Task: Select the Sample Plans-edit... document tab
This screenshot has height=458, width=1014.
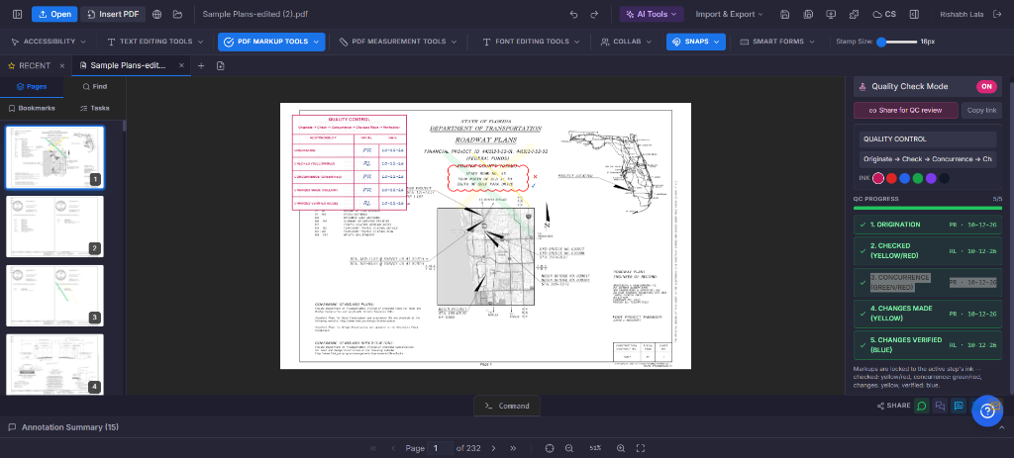Action: (128, 66)
